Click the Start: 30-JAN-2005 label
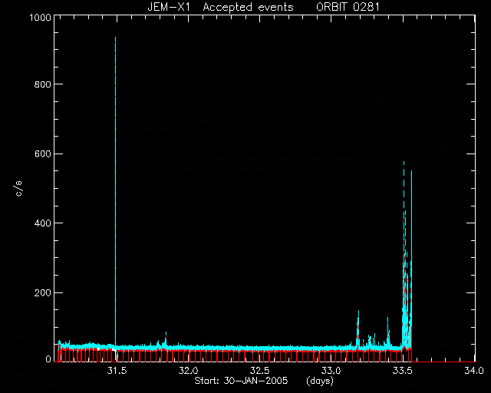Screen dimensions: 491x393 point(241,381)
